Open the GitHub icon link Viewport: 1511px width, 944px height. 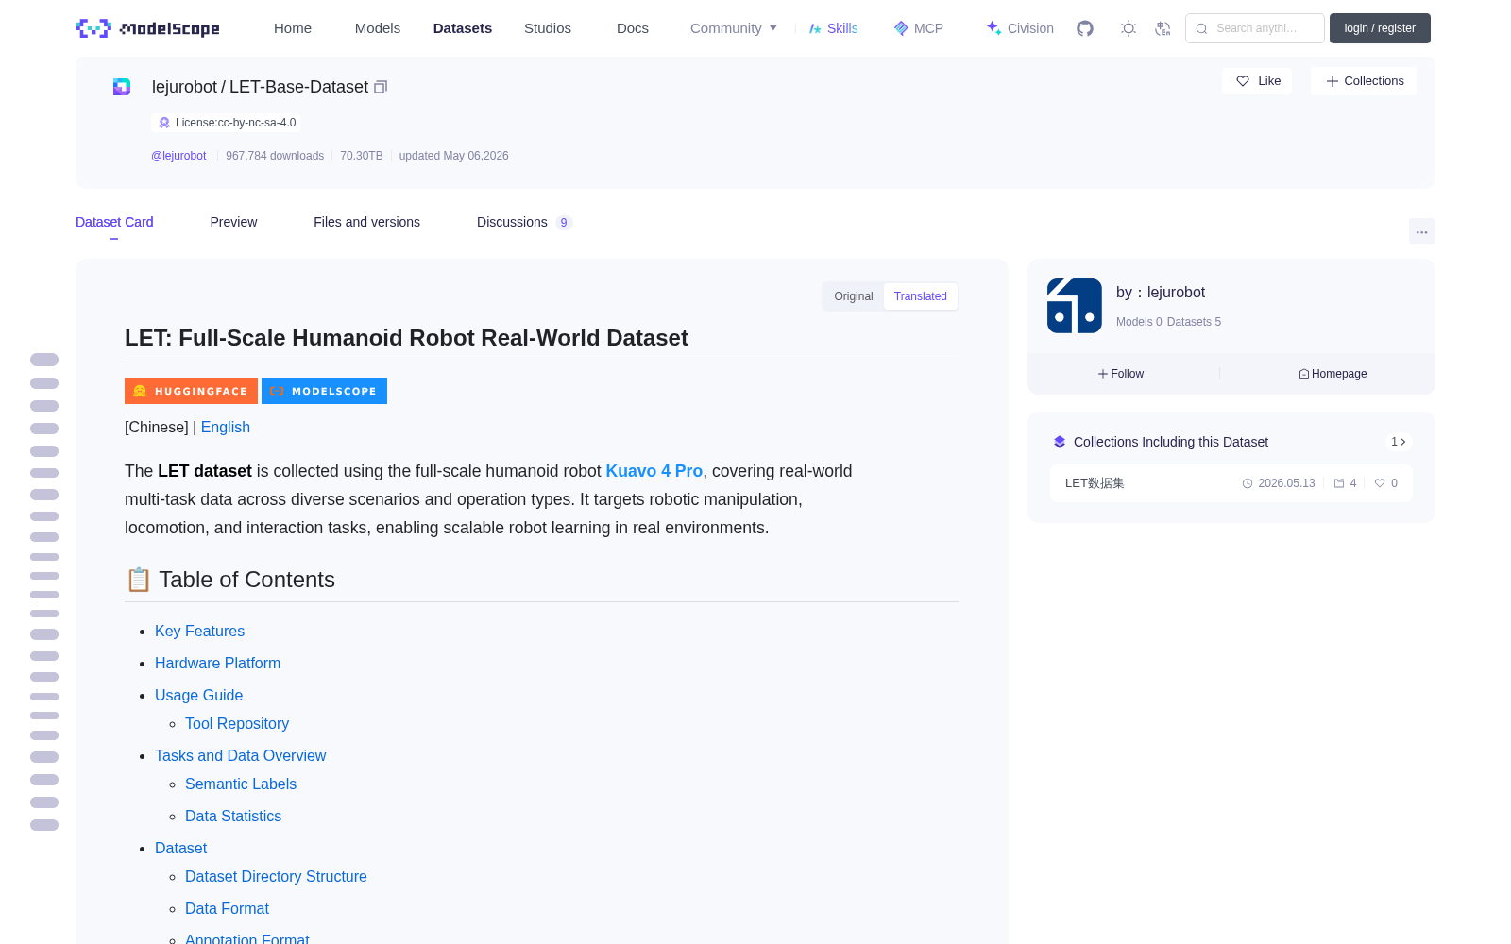(x=1085, y=28)
